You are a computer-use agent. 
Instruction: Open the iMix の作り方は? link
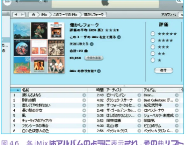(x=85, y=71)
